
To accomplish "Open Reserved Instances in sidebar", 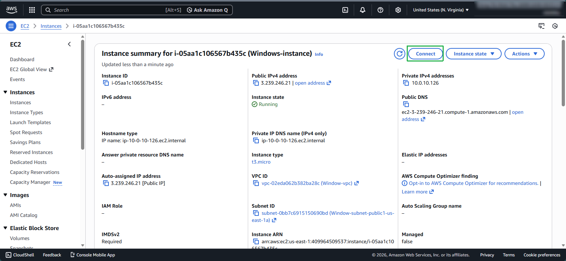I will tap(31, 152).
